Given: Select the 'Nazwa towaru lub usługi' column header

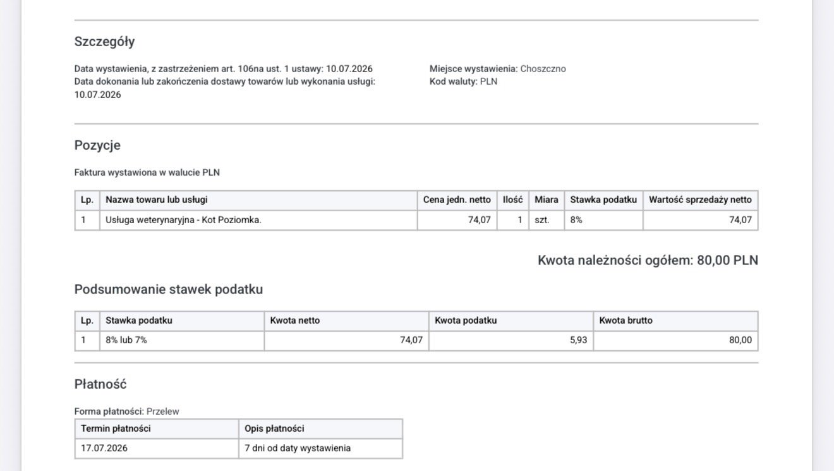Looking at the screenshot, I should point(258,200).
